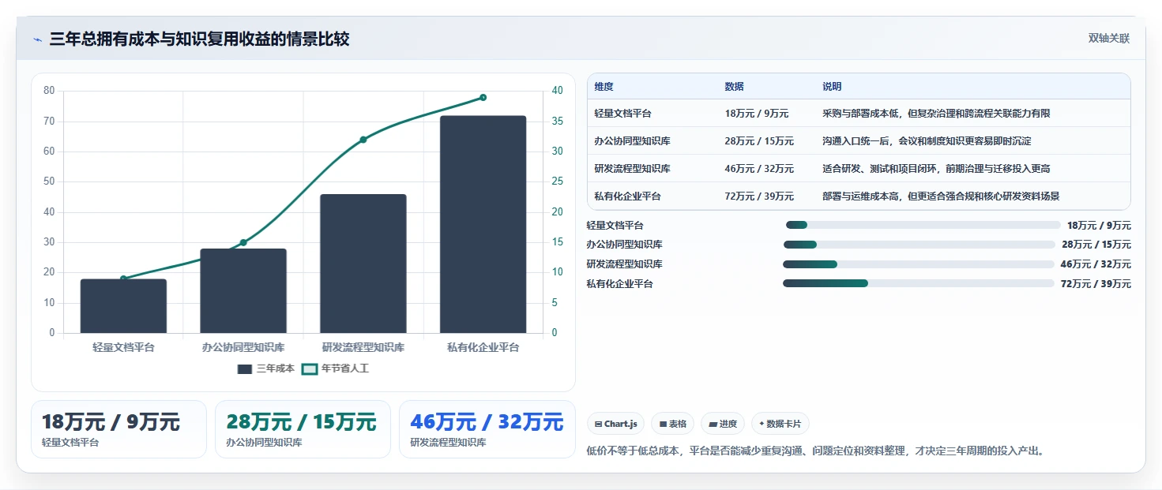The width and height of the screenshot is (1162, 490).
Task: Click x-axis label 办公协同型知识库
Action: (x=243, y=347)
